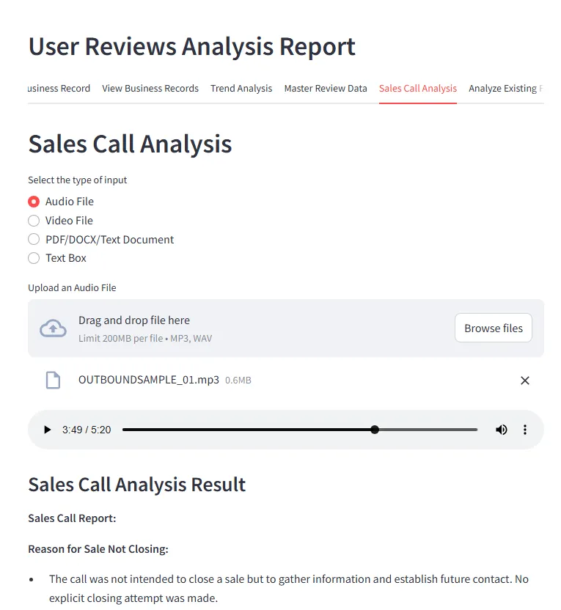Go to the Master Review Data tab
561x610 pixels.
326,89
